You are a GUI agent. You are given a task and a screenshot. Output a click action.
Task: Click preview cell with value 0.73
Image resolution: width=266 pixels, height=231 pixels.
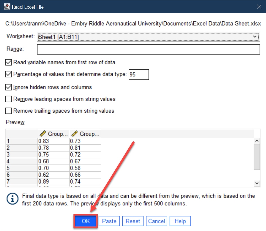(85, 141)
